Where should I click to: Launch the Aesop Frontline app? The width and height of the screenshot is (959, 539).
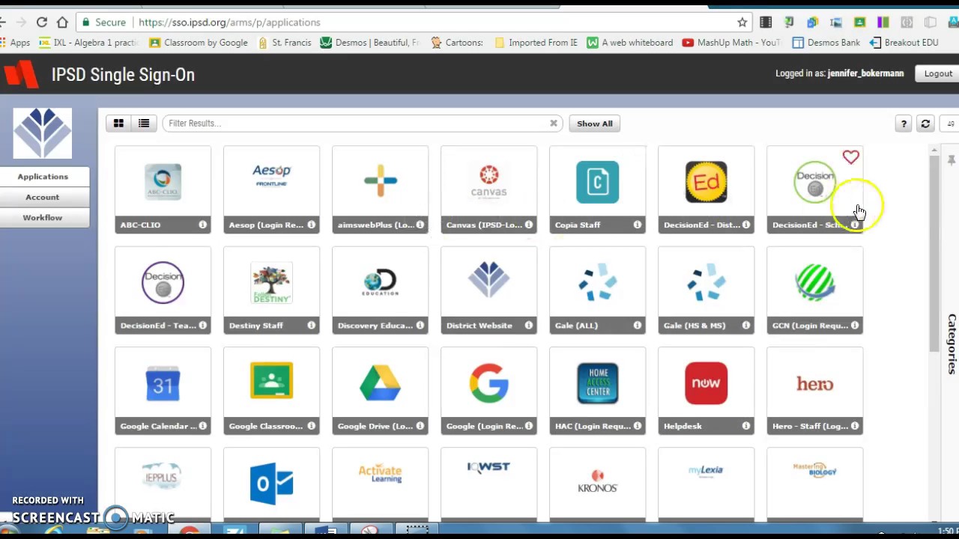[271, 189]
